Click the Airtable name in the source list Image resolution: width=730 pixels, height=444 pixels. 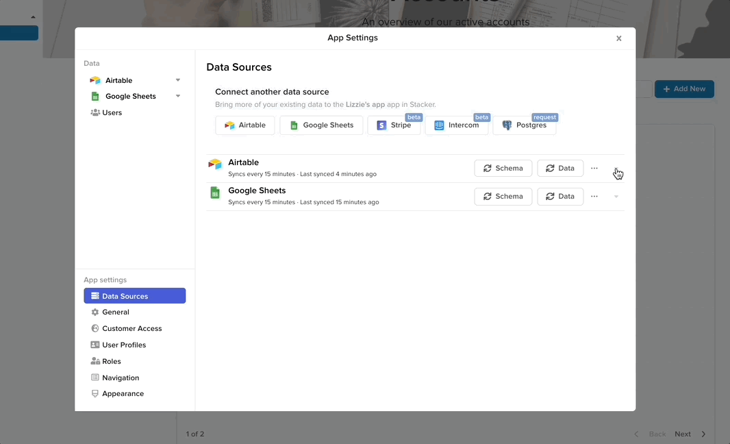(x=244, y=162)
